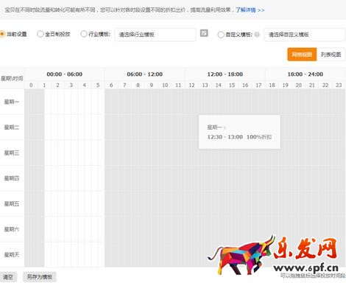346x283 pixels.
Task: Select the 全日制投放 radio option
Action: 40,34
